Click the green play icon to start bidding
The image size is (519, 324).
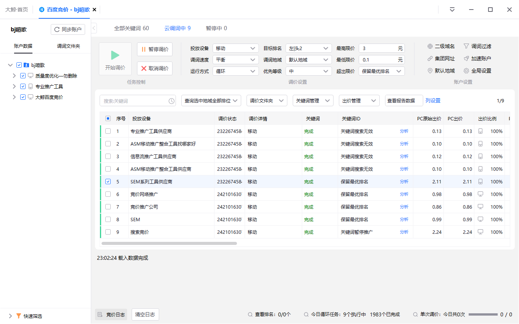coord(115,55)
